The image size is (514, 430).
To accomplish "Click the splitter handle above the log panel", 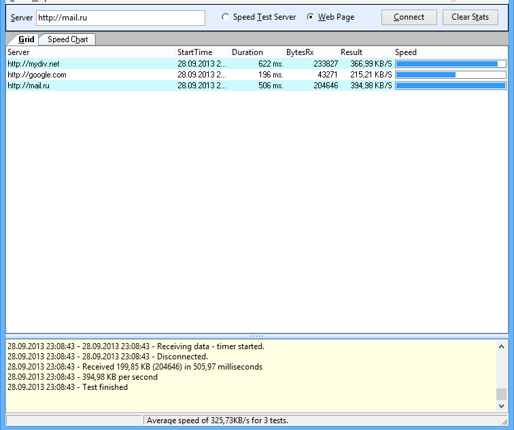I will click(x=257, y=336).
